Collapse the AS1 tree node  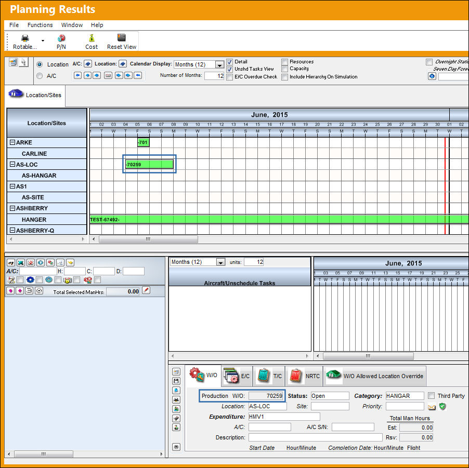coord(12,186)
